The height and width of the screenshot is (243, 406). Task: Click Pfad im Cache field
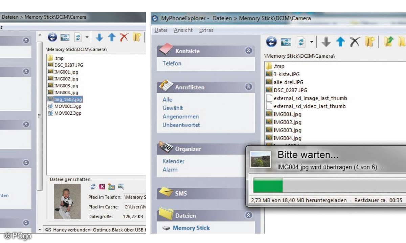coord(135,207)
